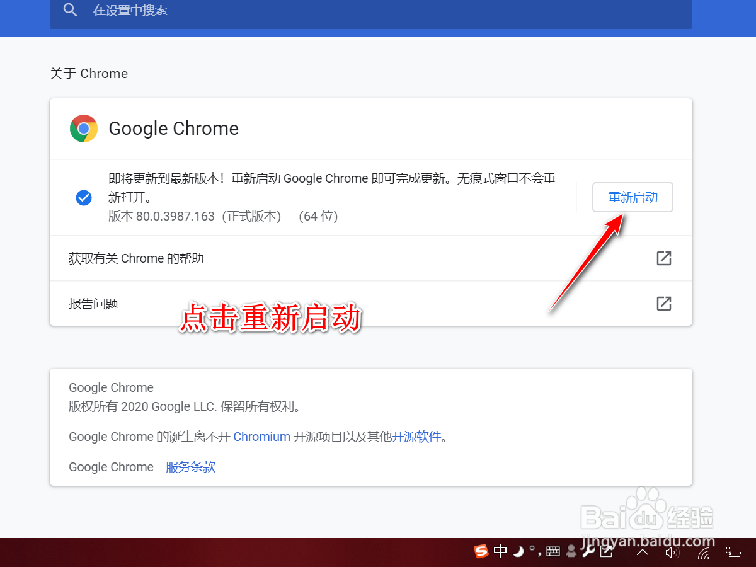The image size is (756, 567).
Task: Open the IME soft keyboard icon
Action: pyautogui.click(x=553, y=552)
